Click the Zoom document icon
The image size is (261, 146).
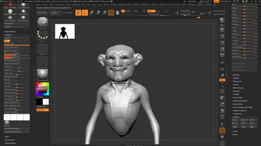click(x=222, y=36)
